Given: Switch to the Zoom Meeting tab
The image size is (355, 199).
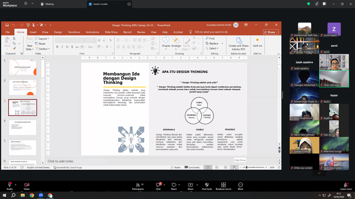Looking at the screenshot, I should [x=47, y=4].
